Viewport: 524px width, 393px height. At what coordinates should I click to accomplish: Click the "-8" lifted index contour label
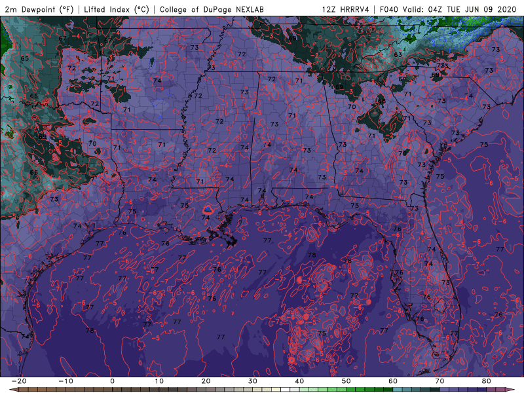point(36,305)
